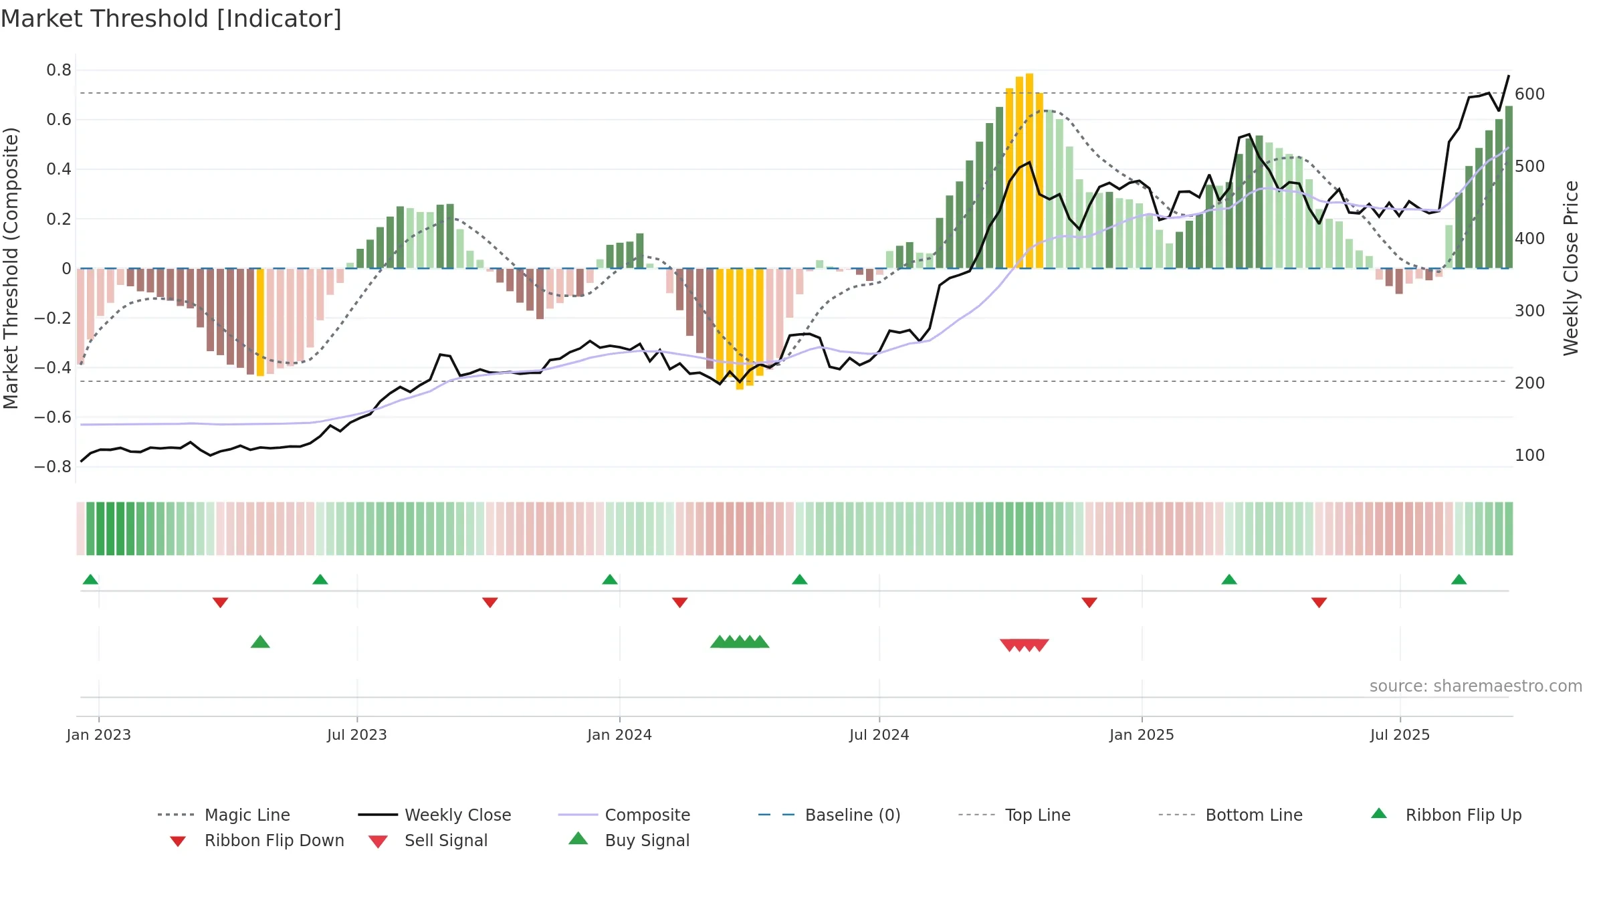Click the 600 price tick label
The image size is (1605, 903).
pos(1530,94)
